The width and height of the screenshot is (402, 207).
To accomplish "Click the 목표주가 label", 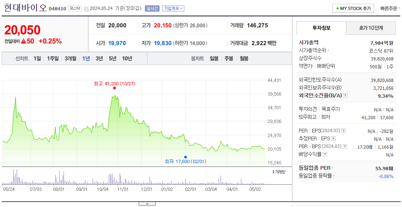I will click(x=331, y=109).
